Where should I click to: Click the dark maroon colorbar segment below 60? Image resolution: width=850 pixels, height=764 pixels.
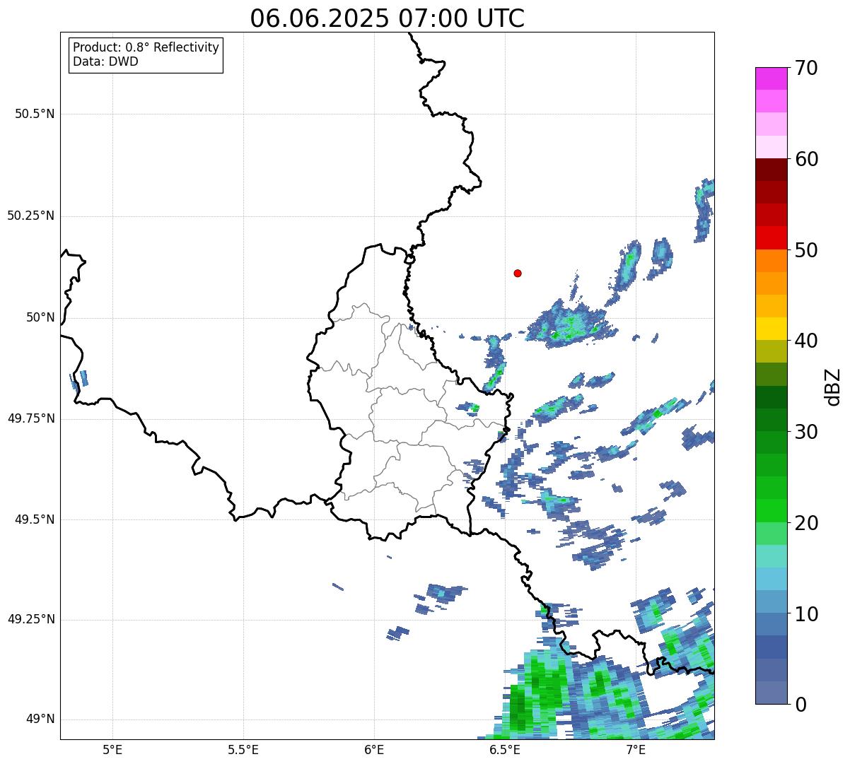pyautogui.click(x=771, y=170)
